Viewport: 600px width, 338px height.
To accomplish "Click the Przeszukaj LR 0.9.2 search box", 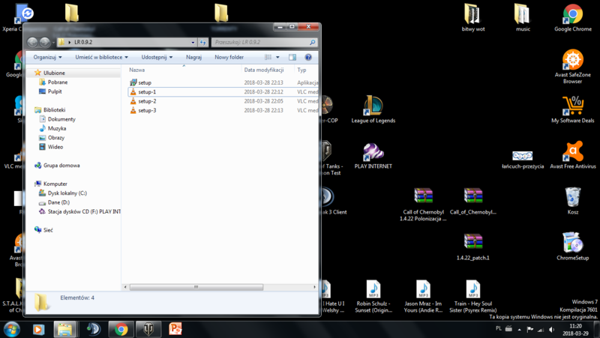I will [259, 43].
